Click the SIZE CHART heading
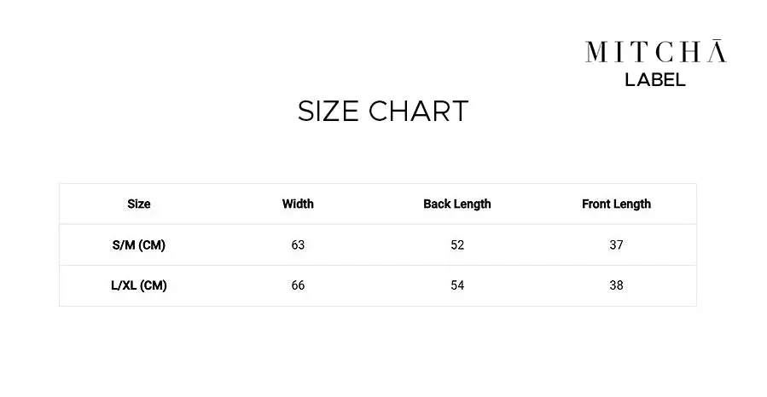The height and width of the screenshot is (397, 767). click(x=383, y=111)
